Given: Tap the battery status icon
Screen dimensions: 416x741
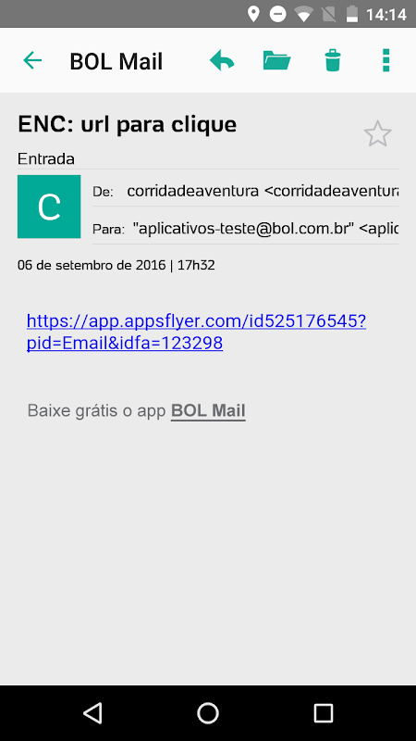Looking at the screenshot, I should [x=352, y=14].
